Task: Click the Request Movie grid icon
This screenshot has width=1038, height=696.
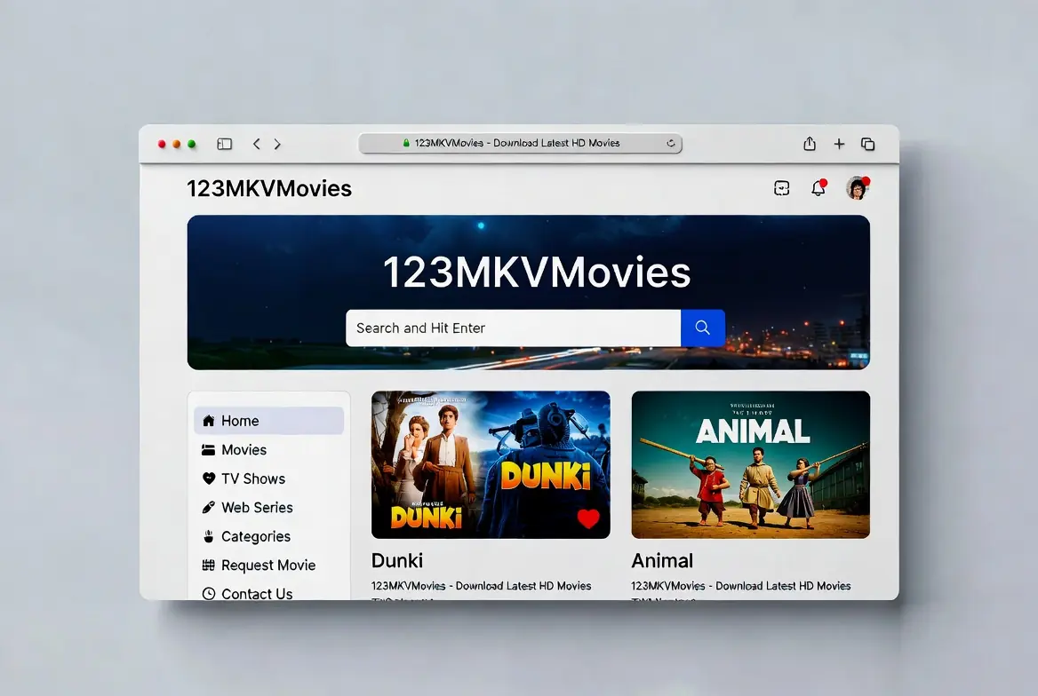Action: [x=209, y=565]
